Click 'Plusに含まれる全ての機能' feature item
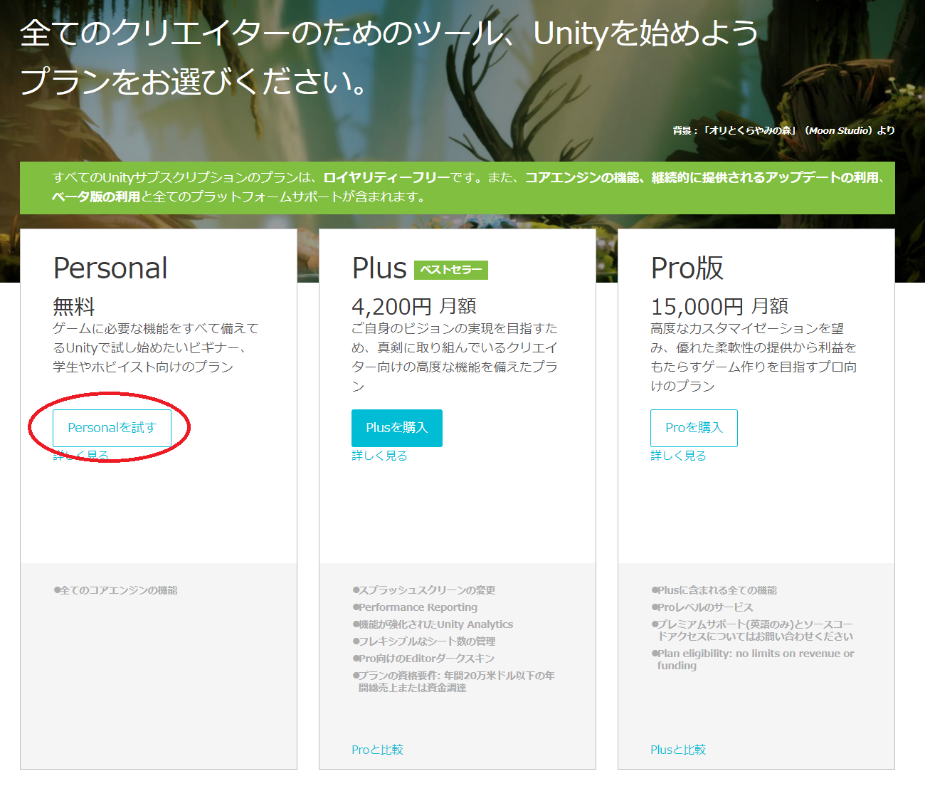The width and height of the screenshot is (925, 786). point(714,590)
